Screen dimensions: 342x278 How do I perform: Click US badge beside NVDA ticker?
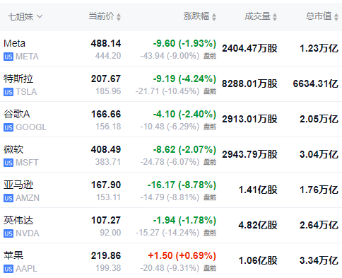[x=8, y=233]
